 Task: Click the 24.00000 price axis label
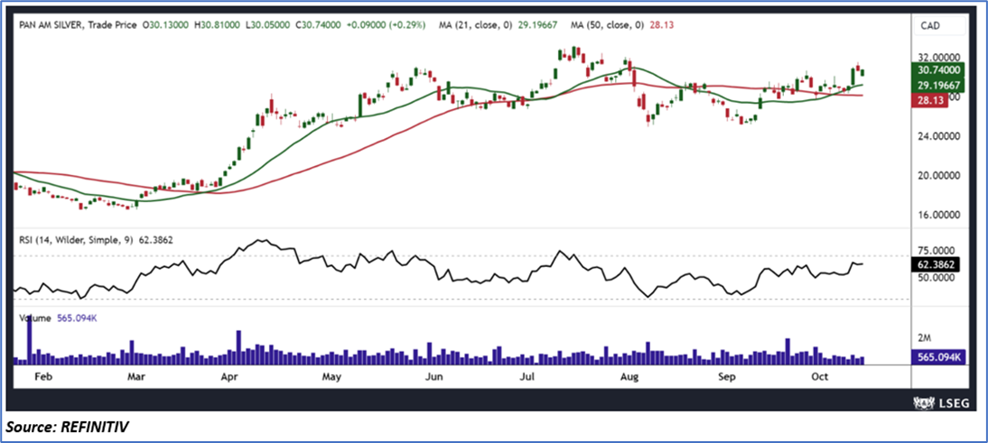point(937,135)
